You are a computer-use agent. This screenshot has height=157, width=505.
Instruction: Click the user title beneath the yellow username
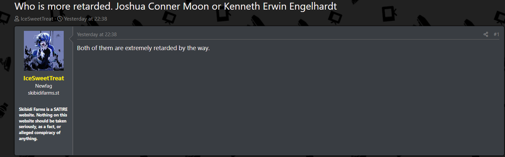(x=43, y=86)
